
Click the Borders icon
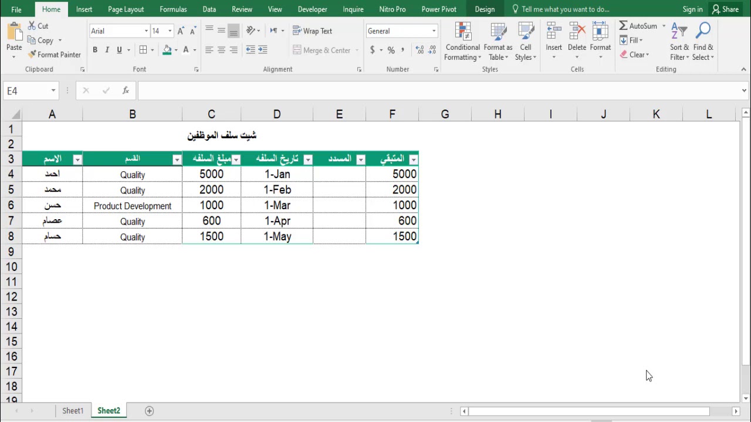[143, 50]
